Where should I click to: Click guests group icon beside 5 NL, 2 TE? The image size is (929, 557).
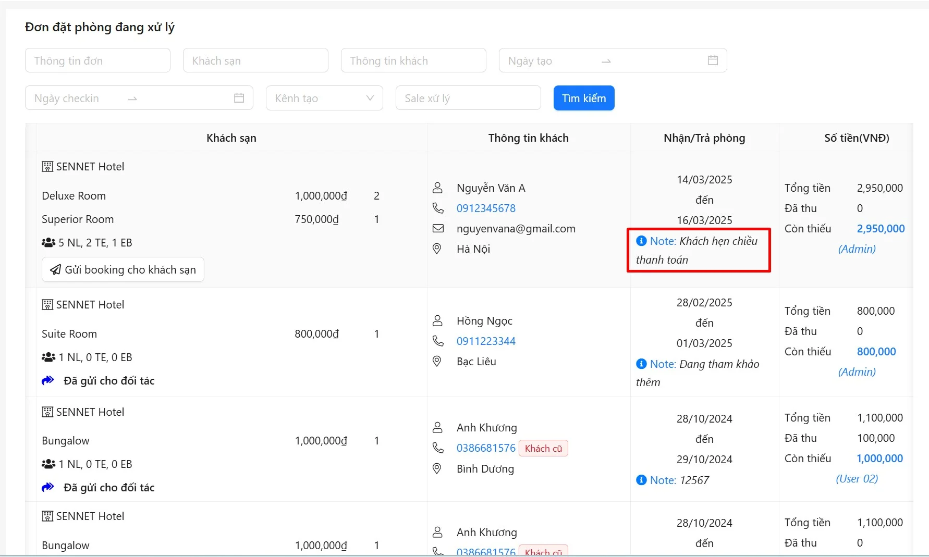click(48, 243)
